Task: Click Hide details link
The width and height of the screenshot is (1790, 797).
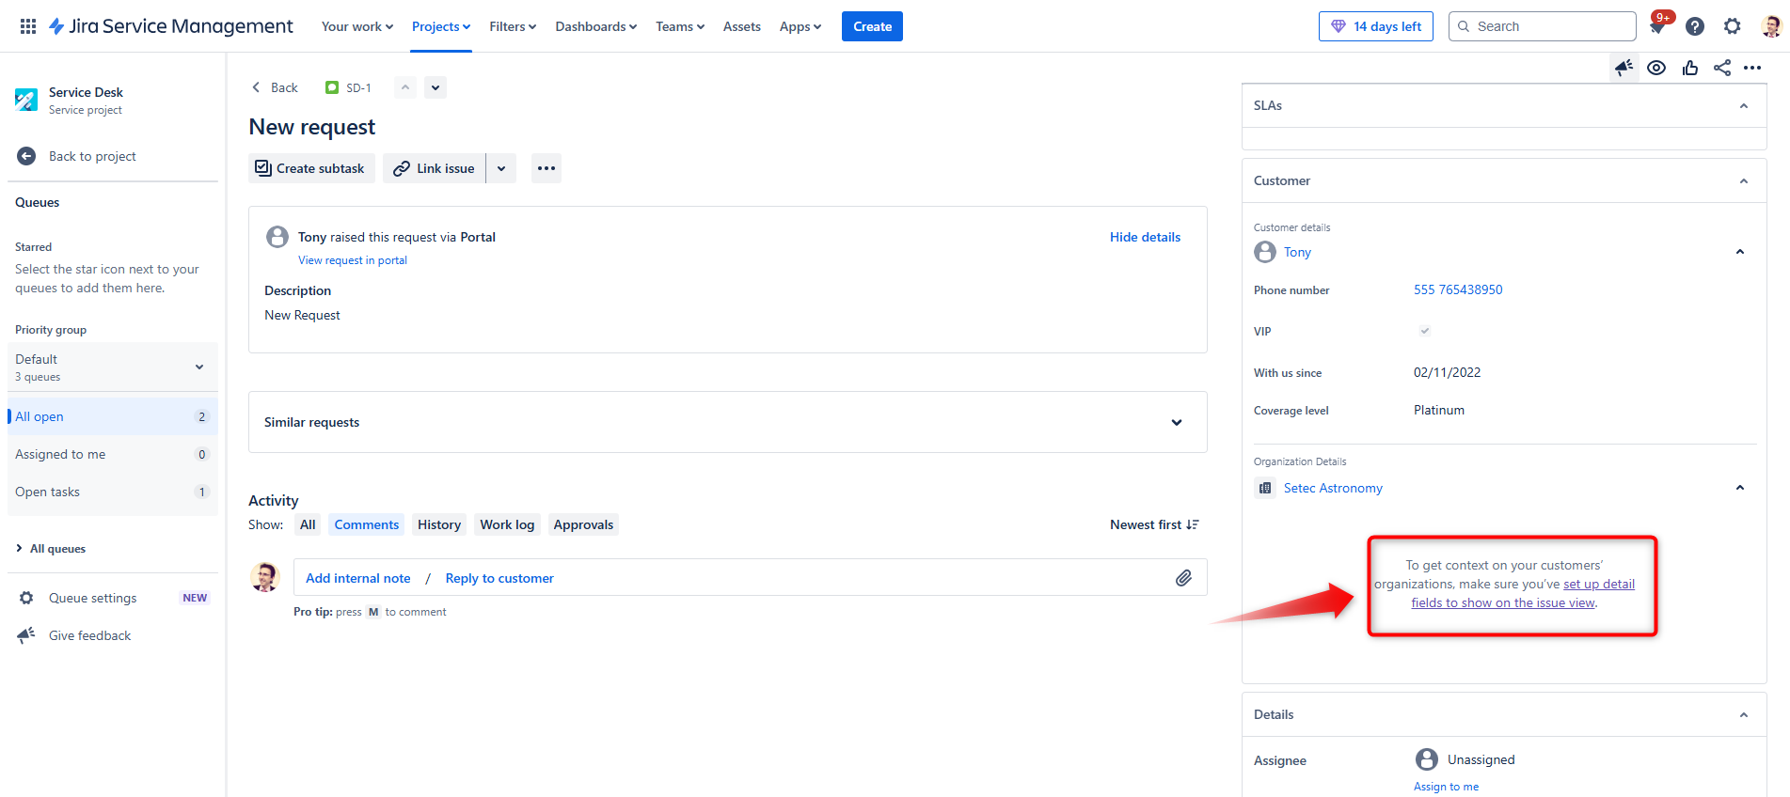Action: tap(1145, 237)
